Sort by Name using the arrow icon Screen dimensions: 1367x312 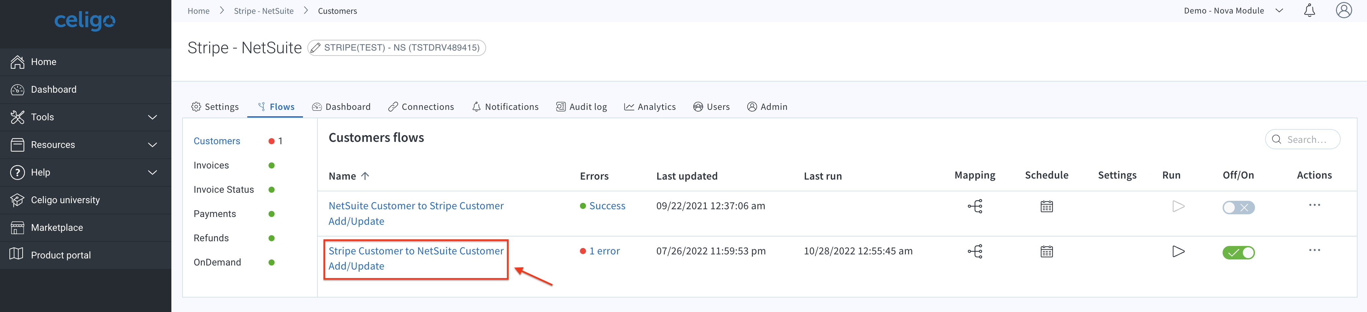[x=365, y=176]
